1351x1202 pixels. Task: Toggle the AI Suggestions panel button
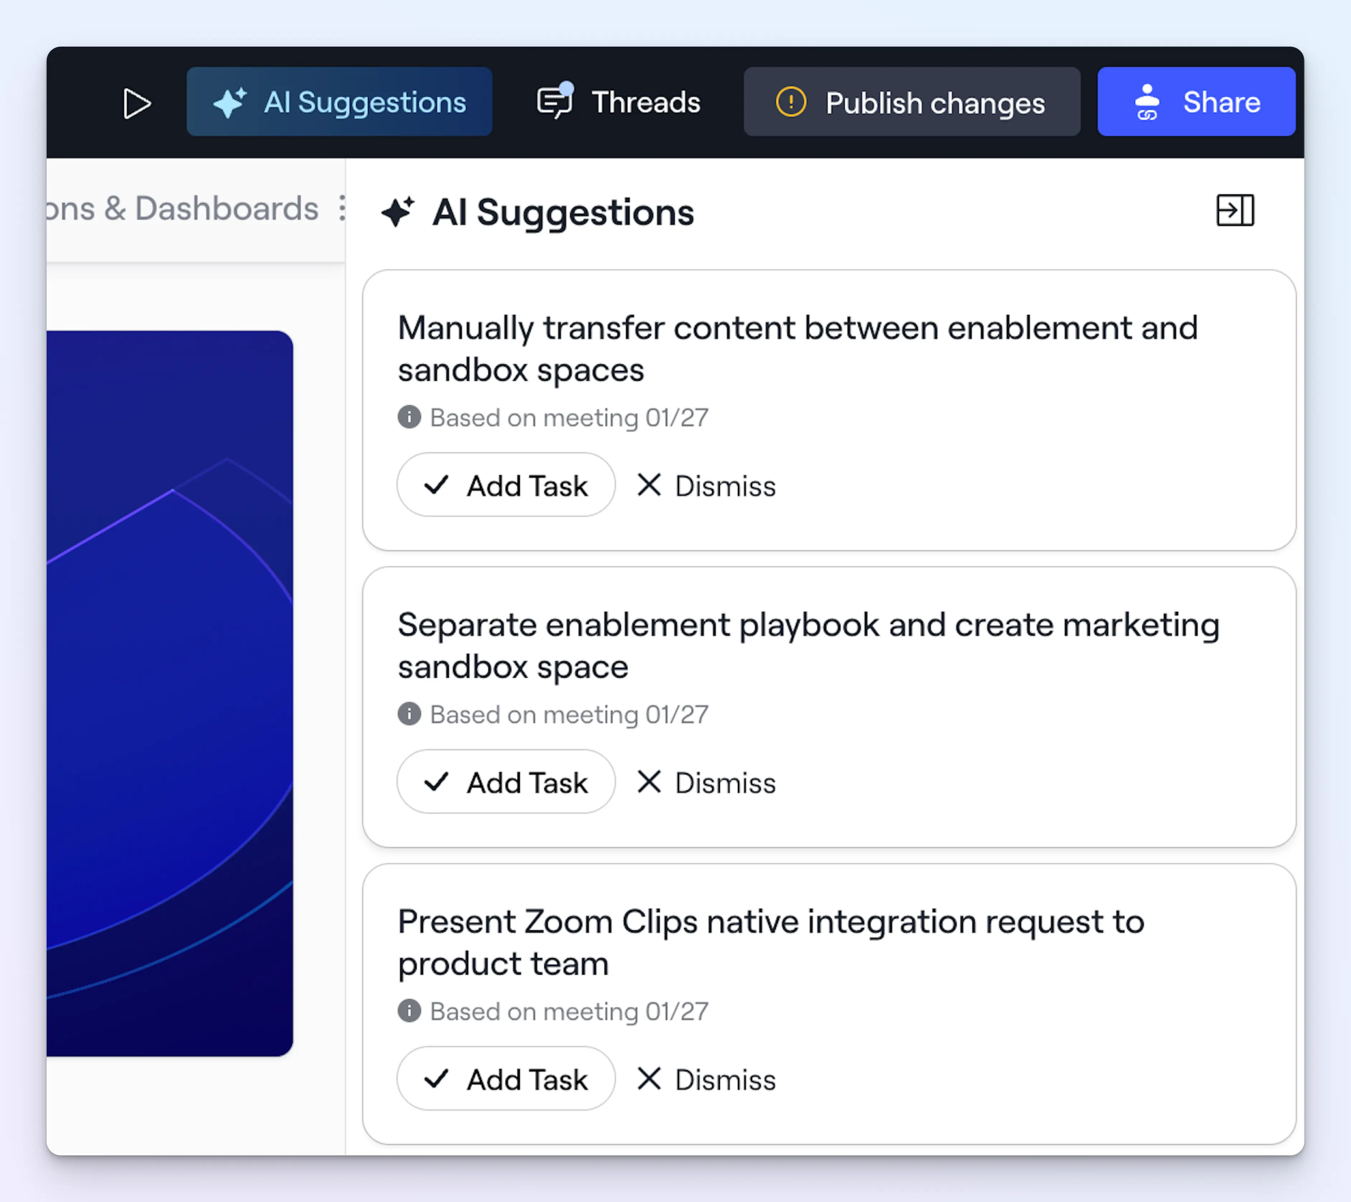coord(339,103)
